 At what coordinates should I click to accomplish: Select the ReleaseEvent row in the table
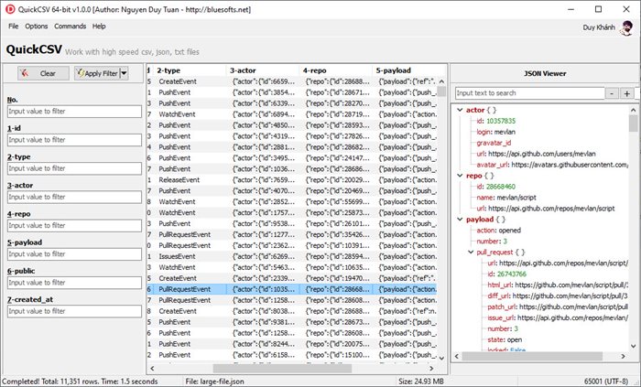[x=292, y=179]
